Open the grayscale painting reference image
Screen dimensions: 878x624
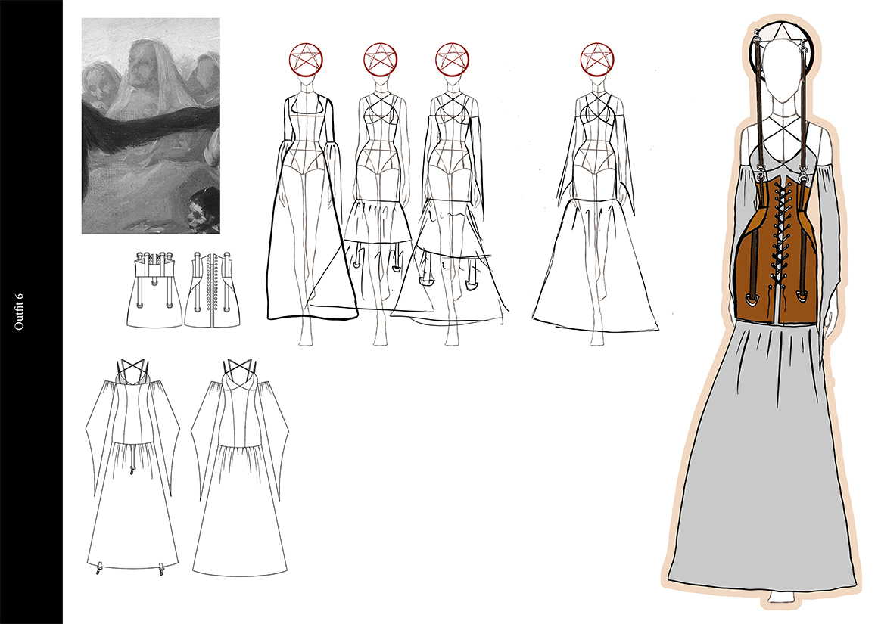(151, 126)
